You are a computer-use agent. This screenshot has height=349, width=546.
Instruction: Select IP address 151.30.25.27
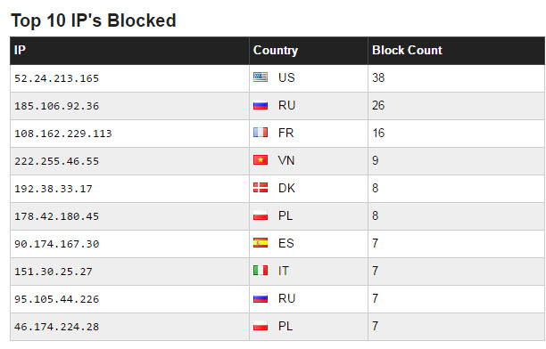(x=54, y=272)
